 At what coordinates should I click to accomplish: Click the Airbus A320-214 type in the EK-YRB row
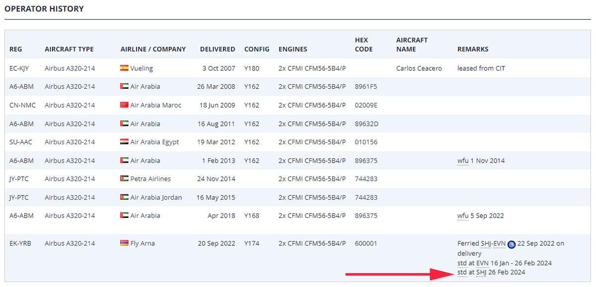pos(70,243)
